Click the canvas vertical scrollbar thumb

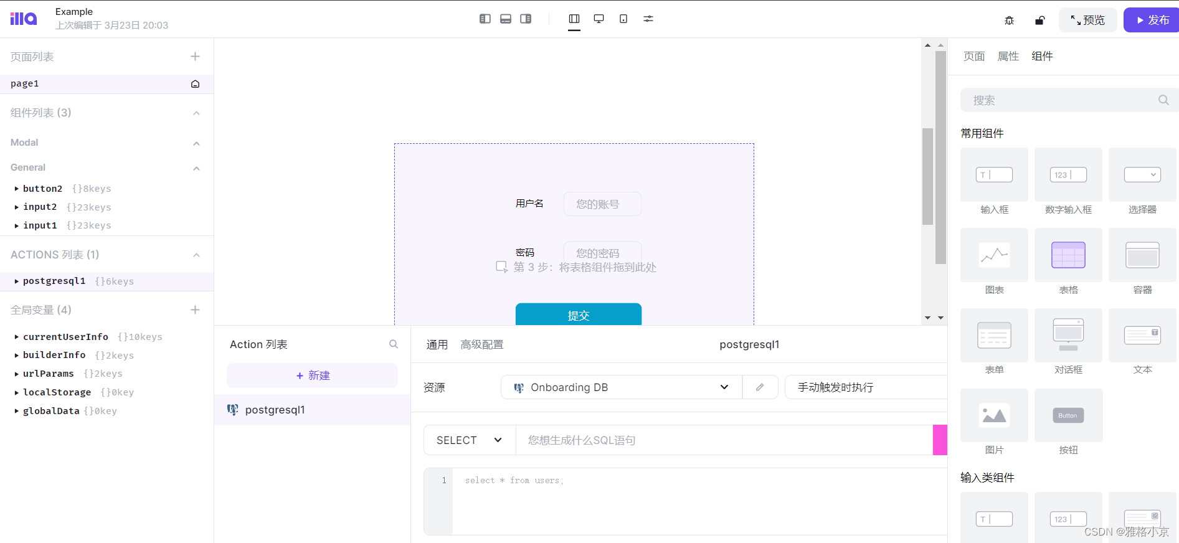927,176
